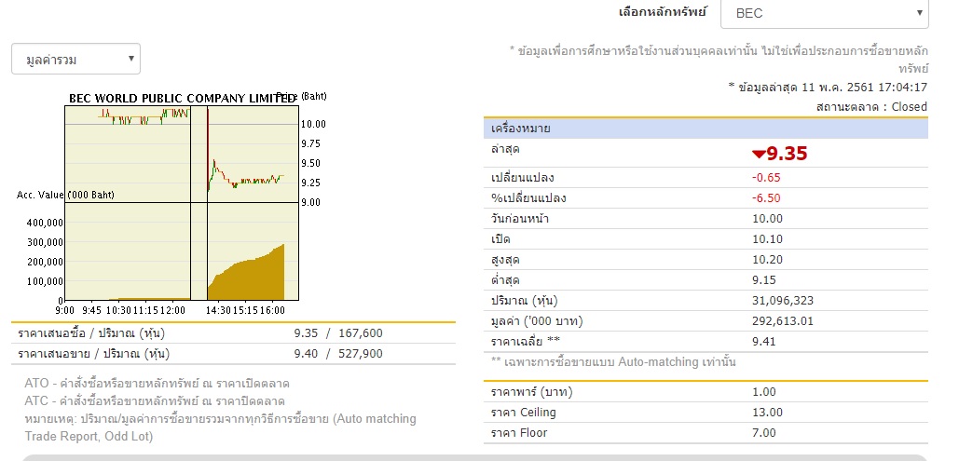
Task: Click the accumulated value area chart
Action: (x=182, y=251)
